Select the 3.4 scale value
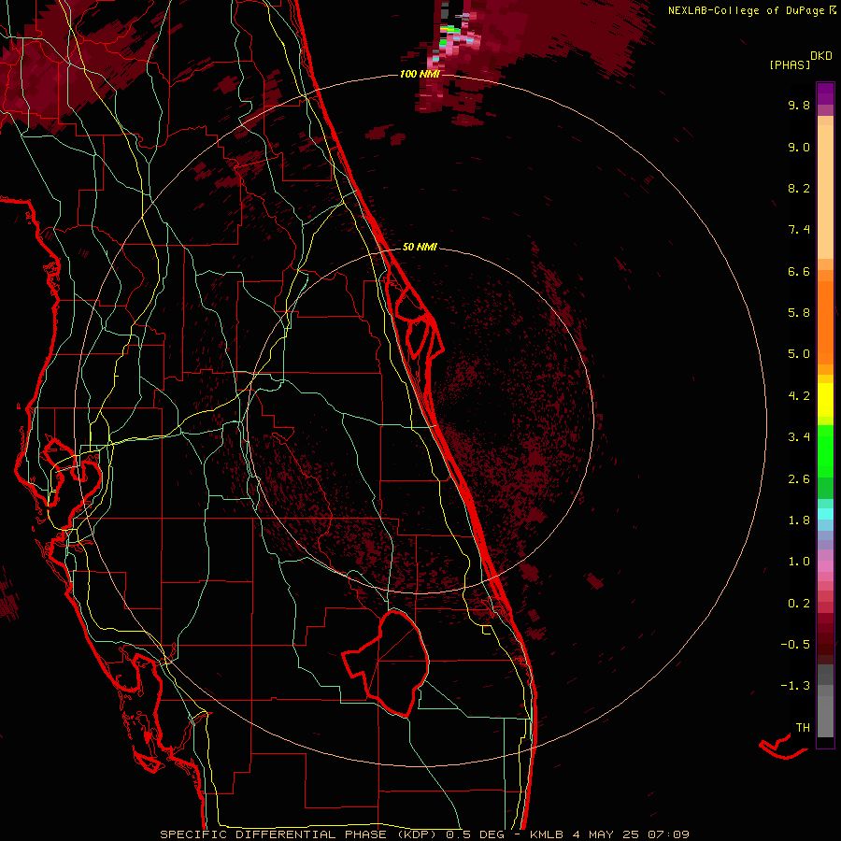This screenshot has width=841, height=841. pos(799,437)
